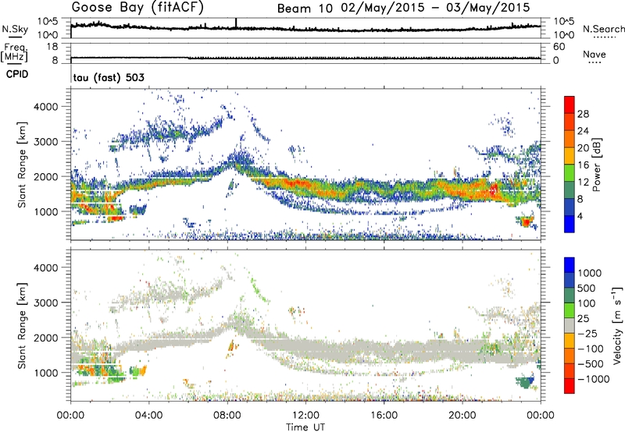The width and height of the screenshot is (625, 432).
Task: Click the '-500' label on Velocity color bar
Action: [591, 364]
